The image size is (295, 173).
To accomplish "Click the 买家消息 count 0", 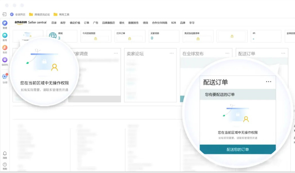I will [x=152, y=38].
